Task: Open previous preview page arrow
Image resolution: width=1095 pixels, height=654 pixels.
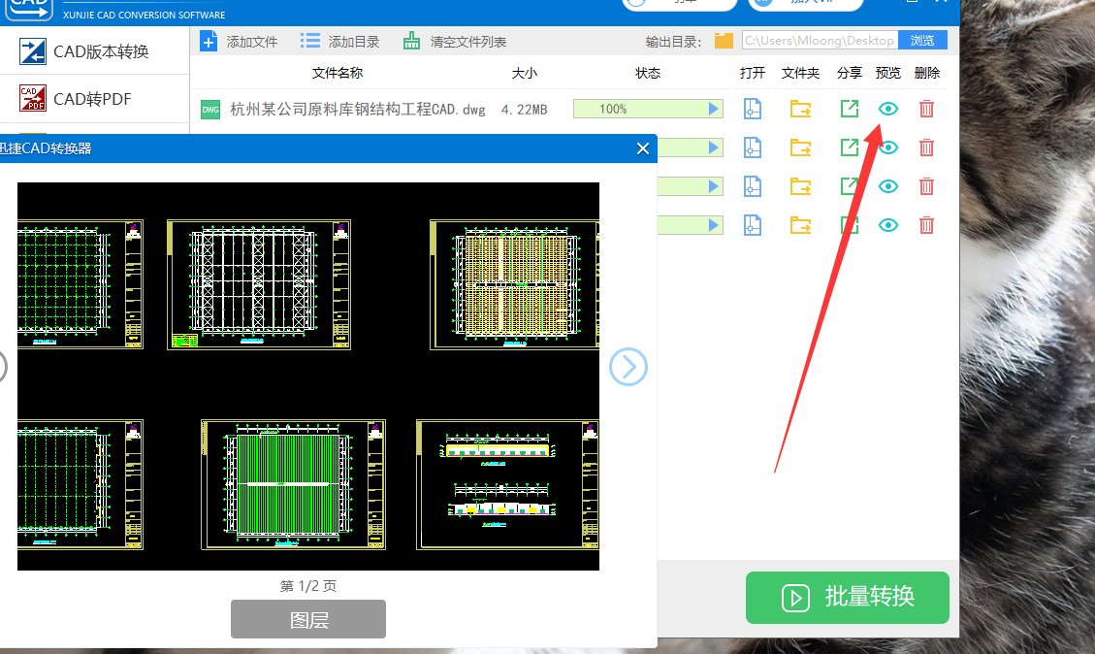Action: pos(3,367)
